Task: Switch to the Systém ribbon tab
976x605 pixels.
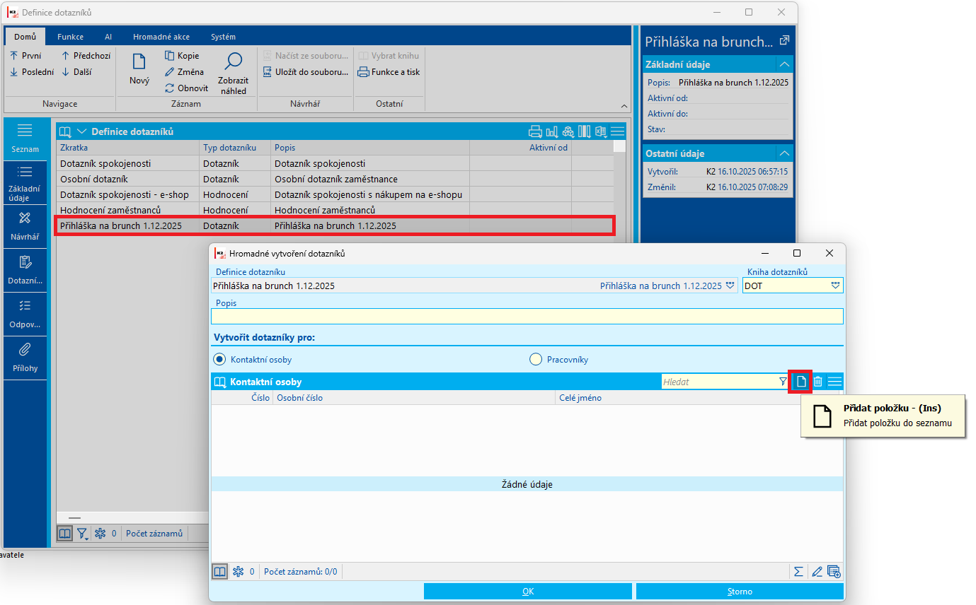Action: 224,37
